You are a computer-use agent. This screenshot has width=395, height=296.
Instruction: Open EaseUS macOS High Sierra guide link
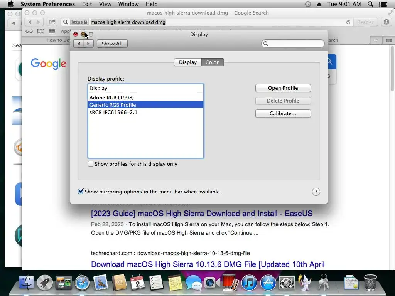click(201, 214)
